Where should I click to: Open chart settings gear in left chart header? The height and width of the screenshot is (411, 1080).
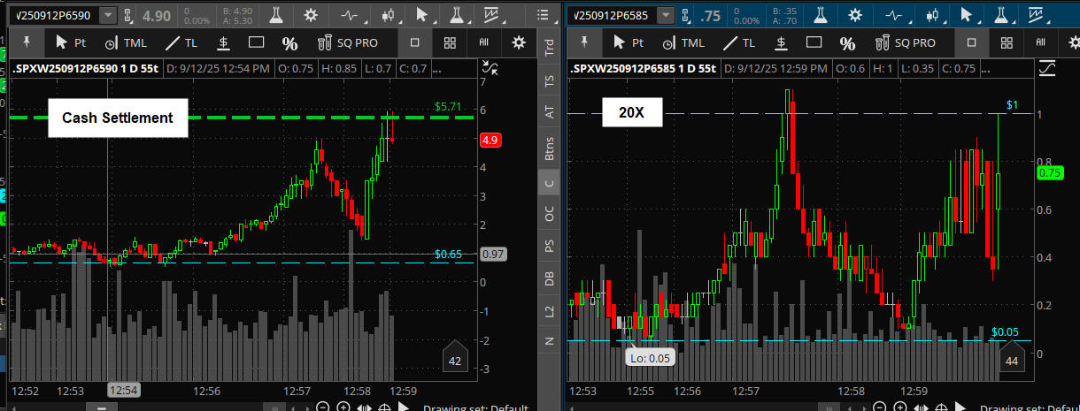pyautogui.click(x=311, y=15)
